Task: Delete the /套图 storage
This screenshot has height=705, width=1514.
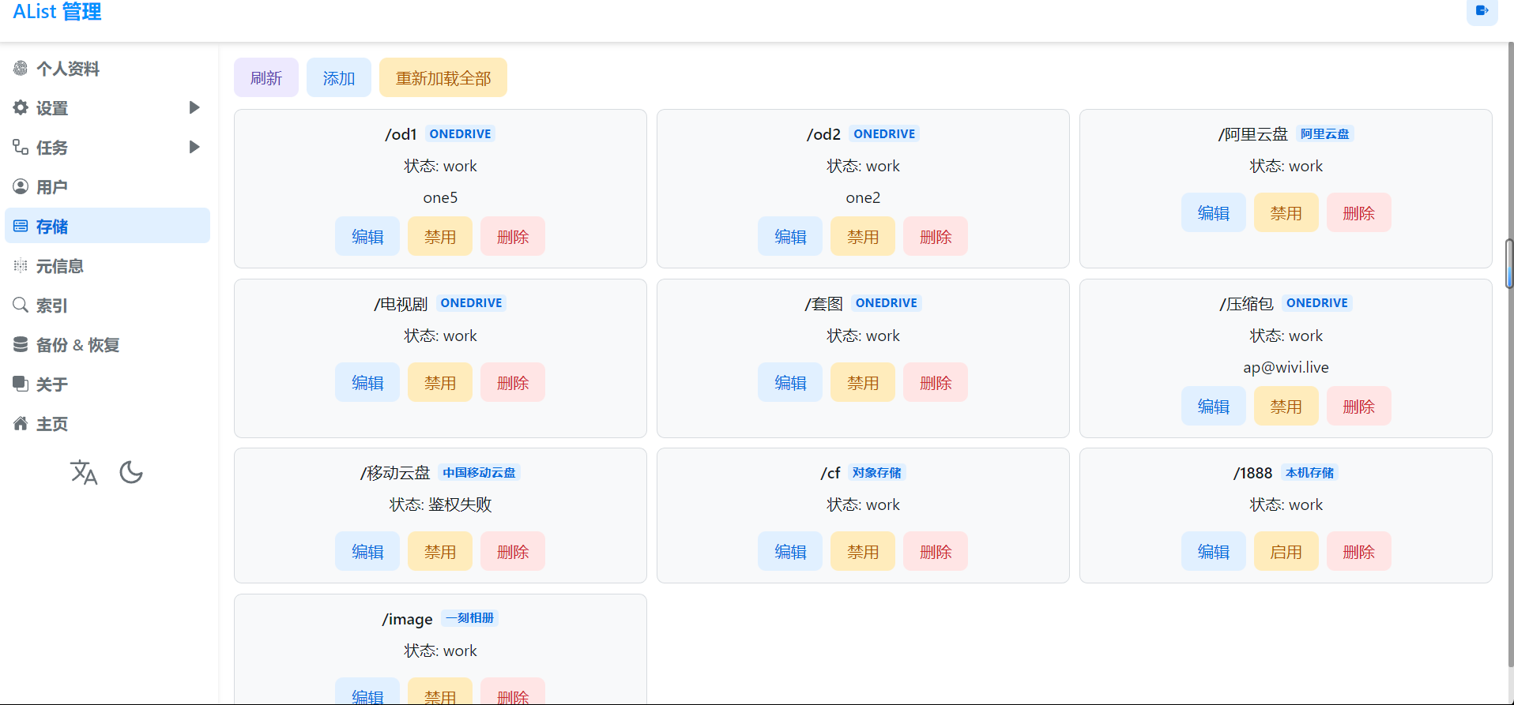Action: click(936, 382)
